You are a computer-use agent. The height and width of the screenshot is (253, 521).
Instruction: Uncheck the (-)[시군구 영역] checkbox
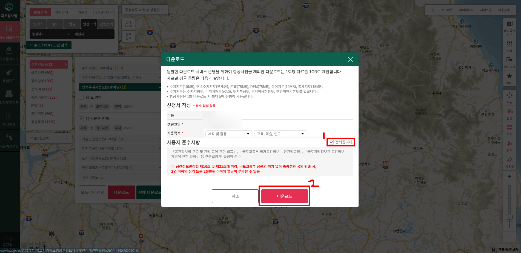coord(81,119)
